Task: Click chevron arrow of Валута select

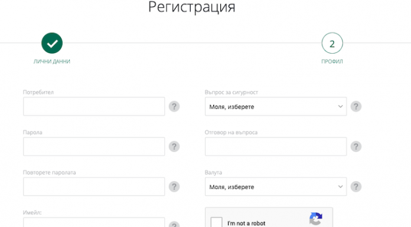Action: (x=340, y=187)
